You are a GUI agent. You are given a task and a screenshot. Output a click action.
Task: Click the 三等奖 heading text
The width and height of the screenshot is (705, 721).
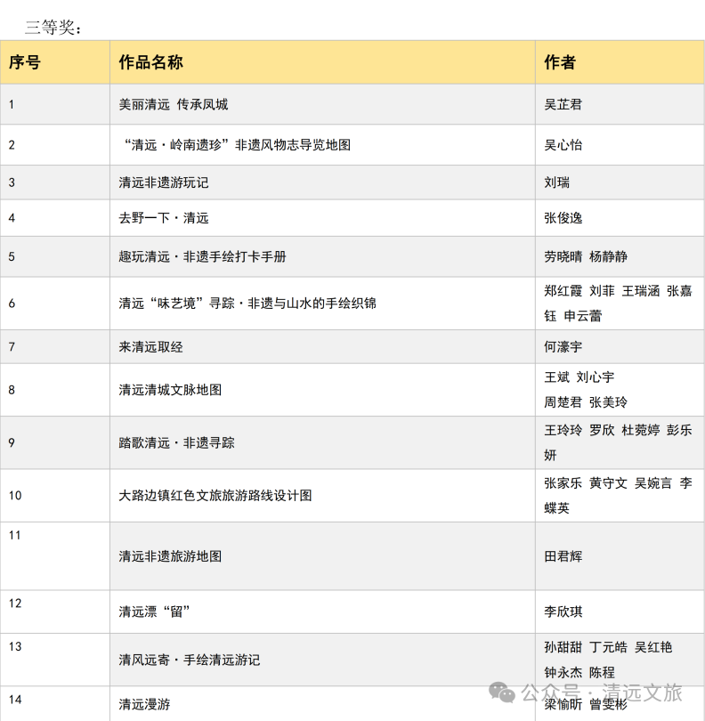tap(53, 27)
